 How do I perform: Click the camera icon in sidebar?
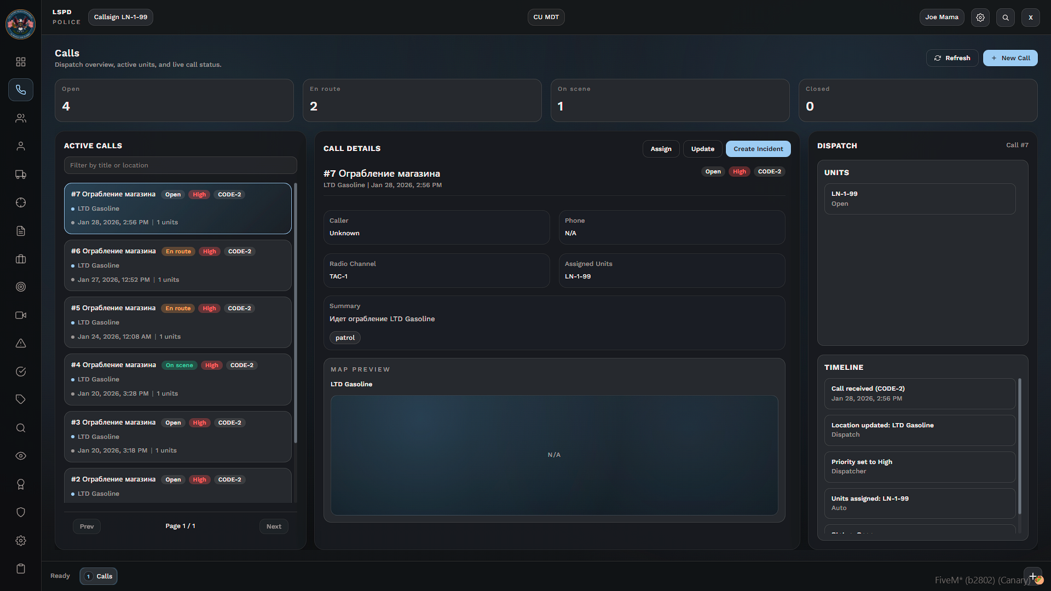[x=21, y=315]
